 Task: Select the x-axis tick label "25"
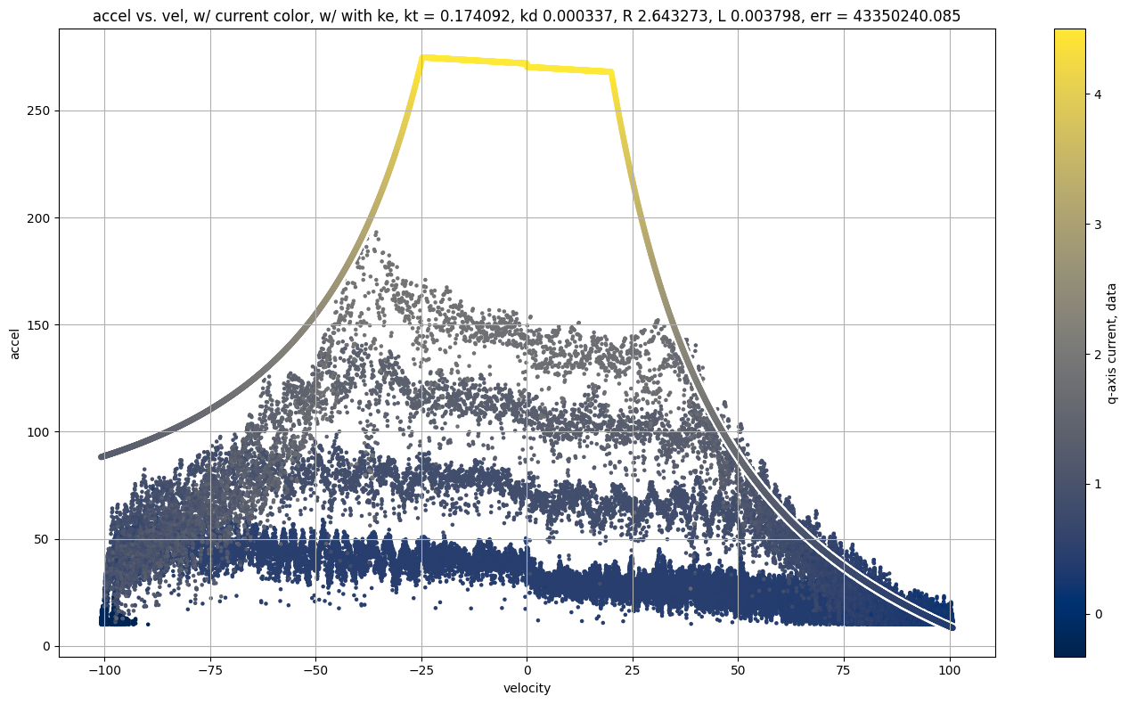pos(633,668)
